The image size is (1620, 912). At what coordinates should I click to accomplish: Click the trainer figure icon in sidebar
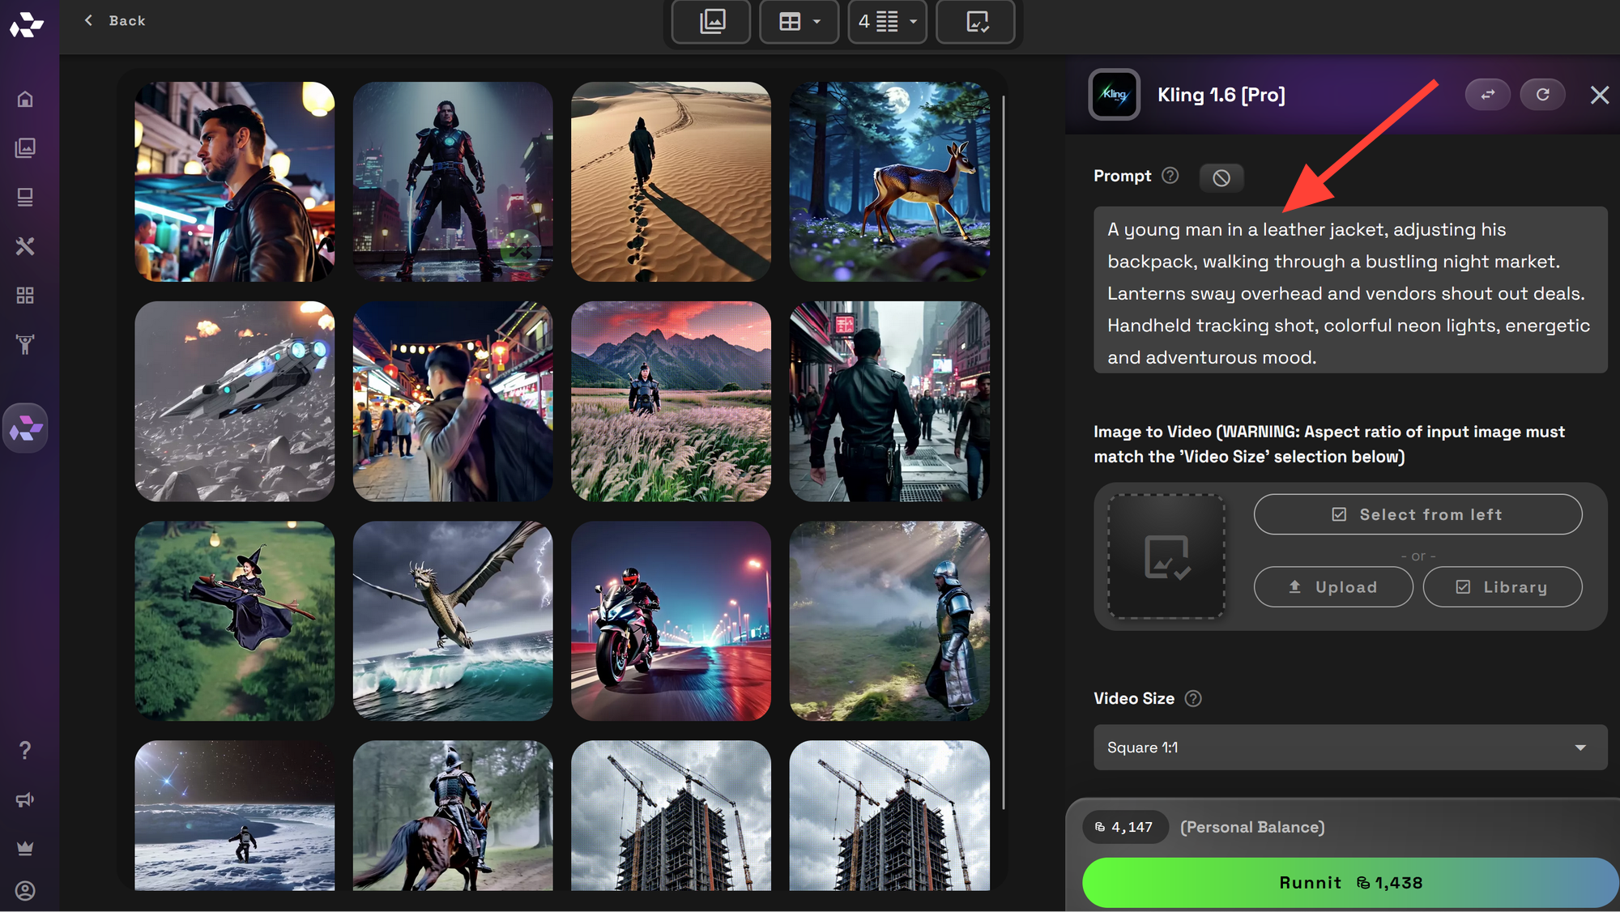[x=25, y=344]
